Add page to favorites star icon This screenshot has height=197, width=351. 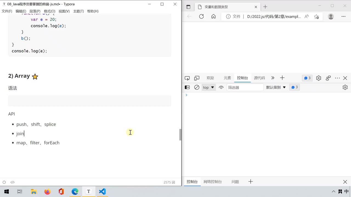pyautogui.click(x=316, y=16)
